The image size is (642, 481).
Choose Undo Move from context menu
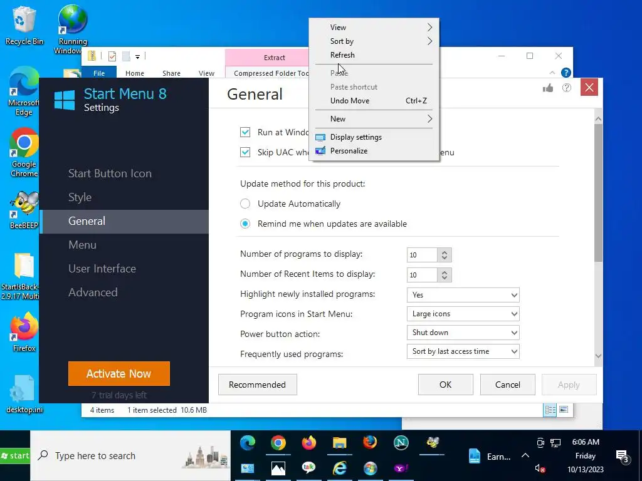374,101
